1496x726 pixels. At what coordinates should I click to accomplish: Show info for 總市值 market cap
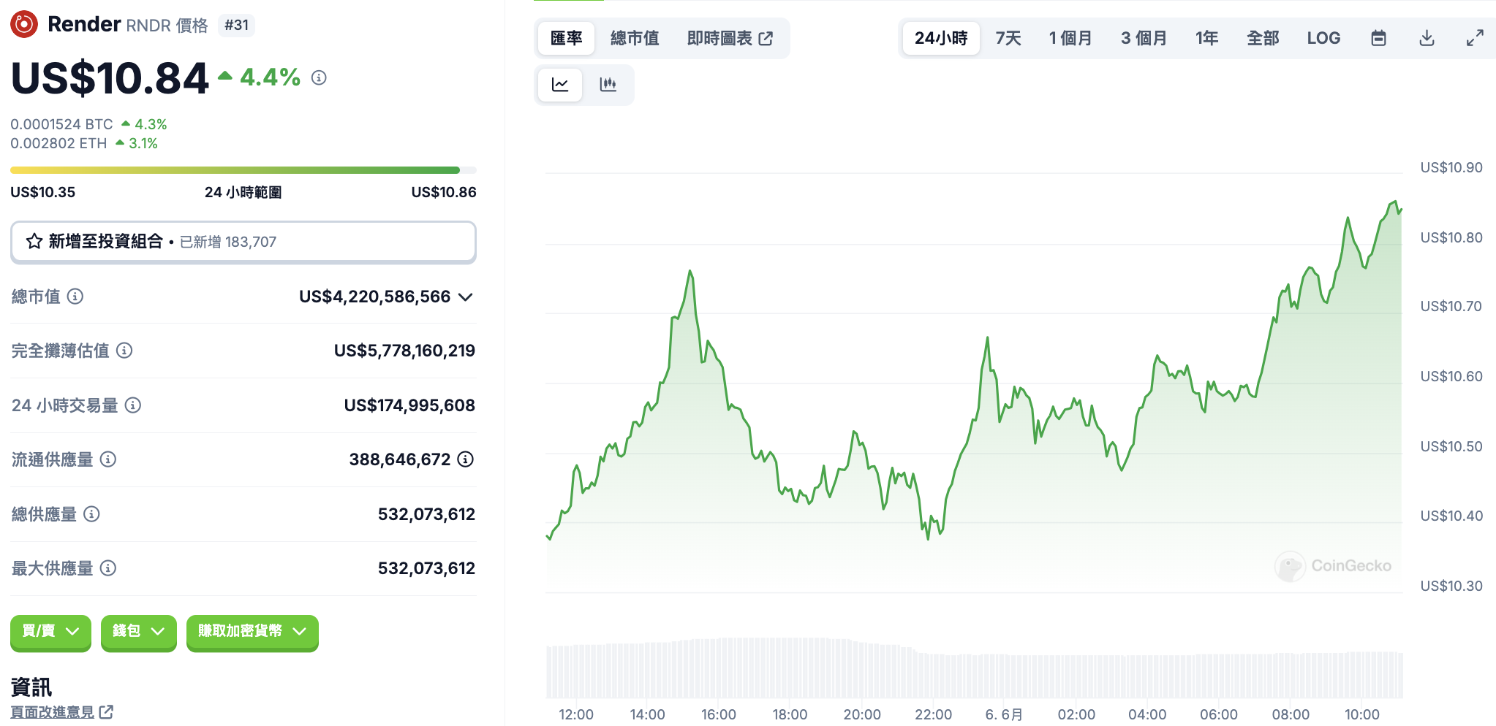75,296
